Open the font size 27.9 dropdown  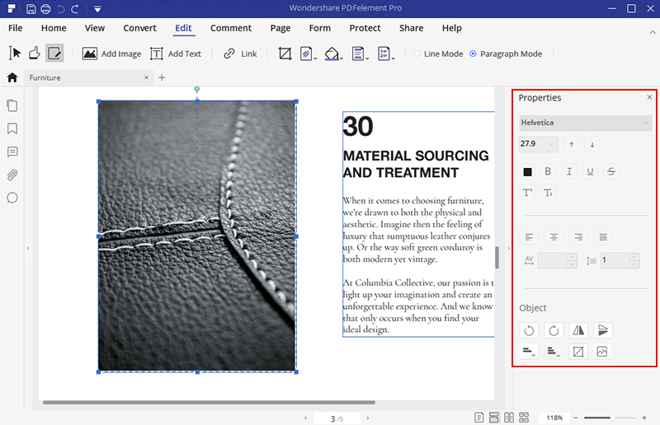[x=549, y=144]
